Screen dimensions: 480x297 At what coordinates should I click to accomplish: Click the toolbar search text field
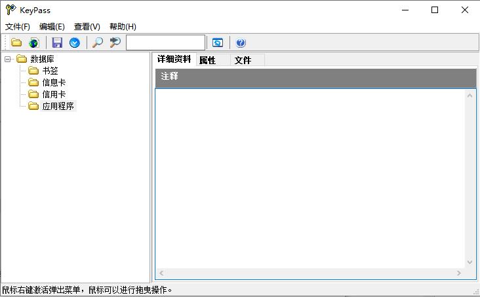[165, 43]
